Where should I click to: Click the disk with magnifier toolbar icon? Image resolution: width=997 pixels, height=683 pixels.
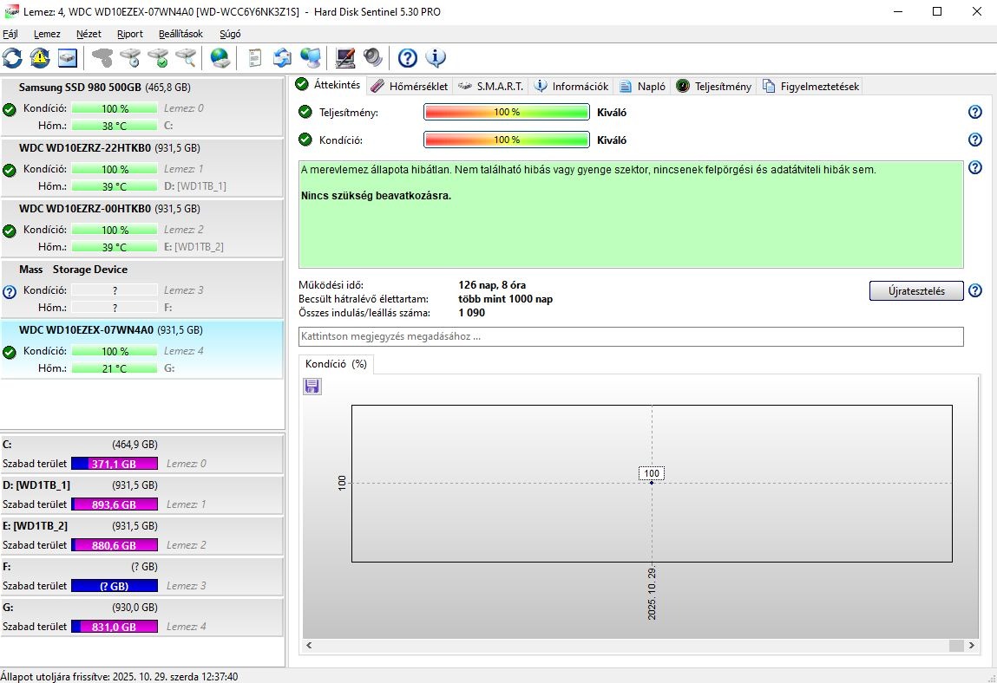(186, 58)
